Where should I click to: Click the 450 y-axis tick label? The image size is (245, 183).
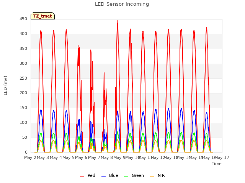point(23,19)
